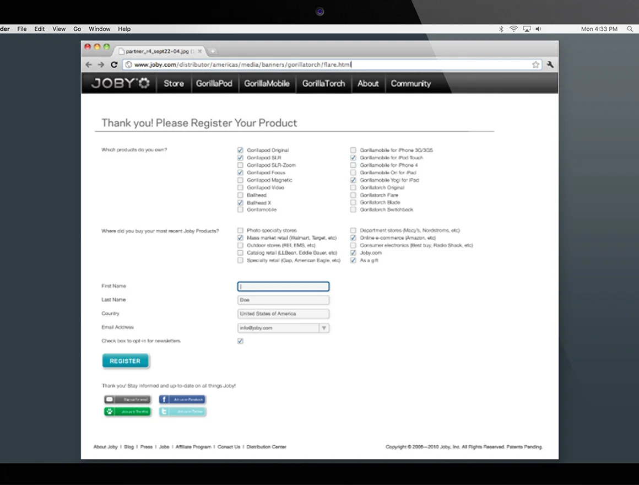Viewport: 639px width, 485px height.
Task: Check Gorillapod Video checkbox
Action: (x=240, y=187)
